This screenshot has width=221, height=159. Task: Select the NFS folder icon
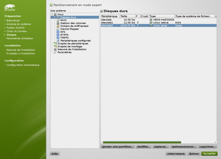point(58,32)
